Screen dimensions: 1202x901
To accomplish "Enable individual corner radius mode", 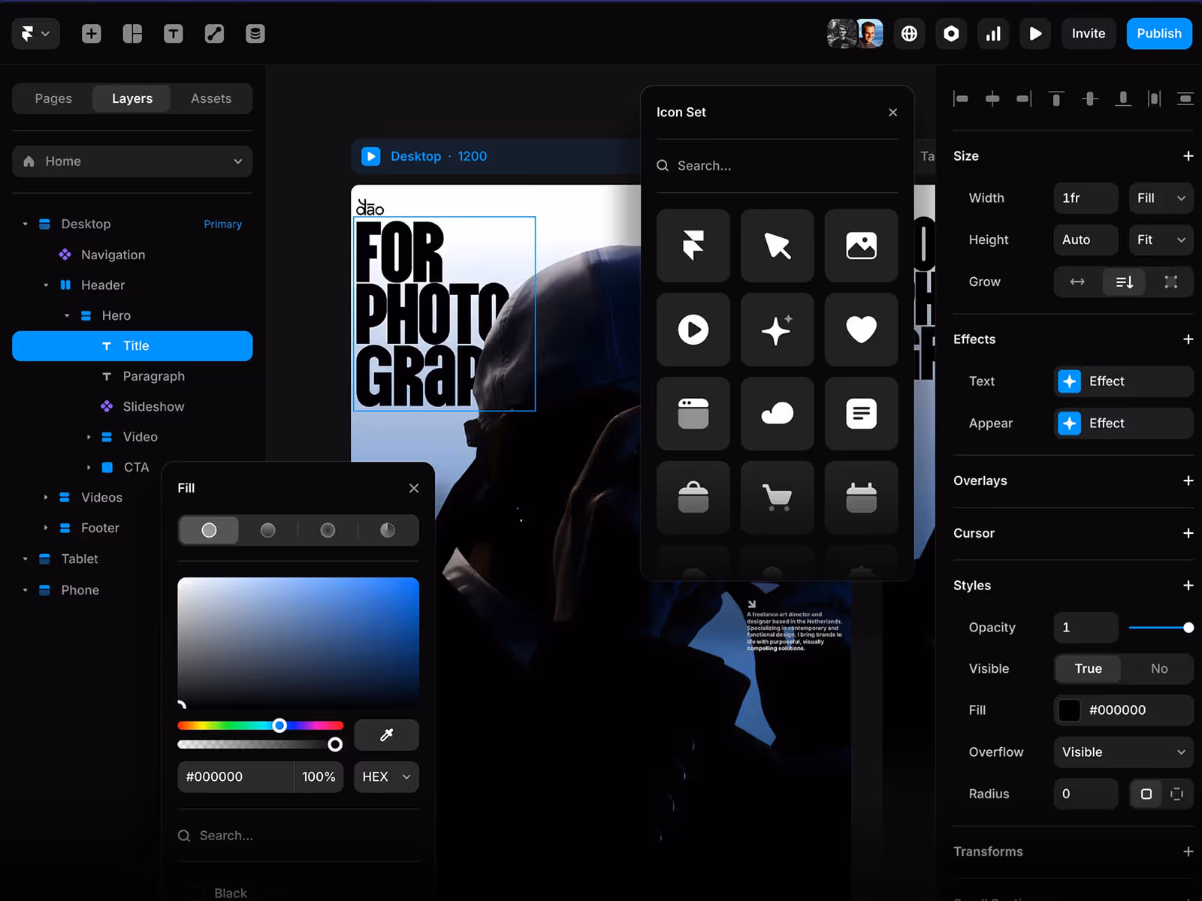I will point(1177,794).
